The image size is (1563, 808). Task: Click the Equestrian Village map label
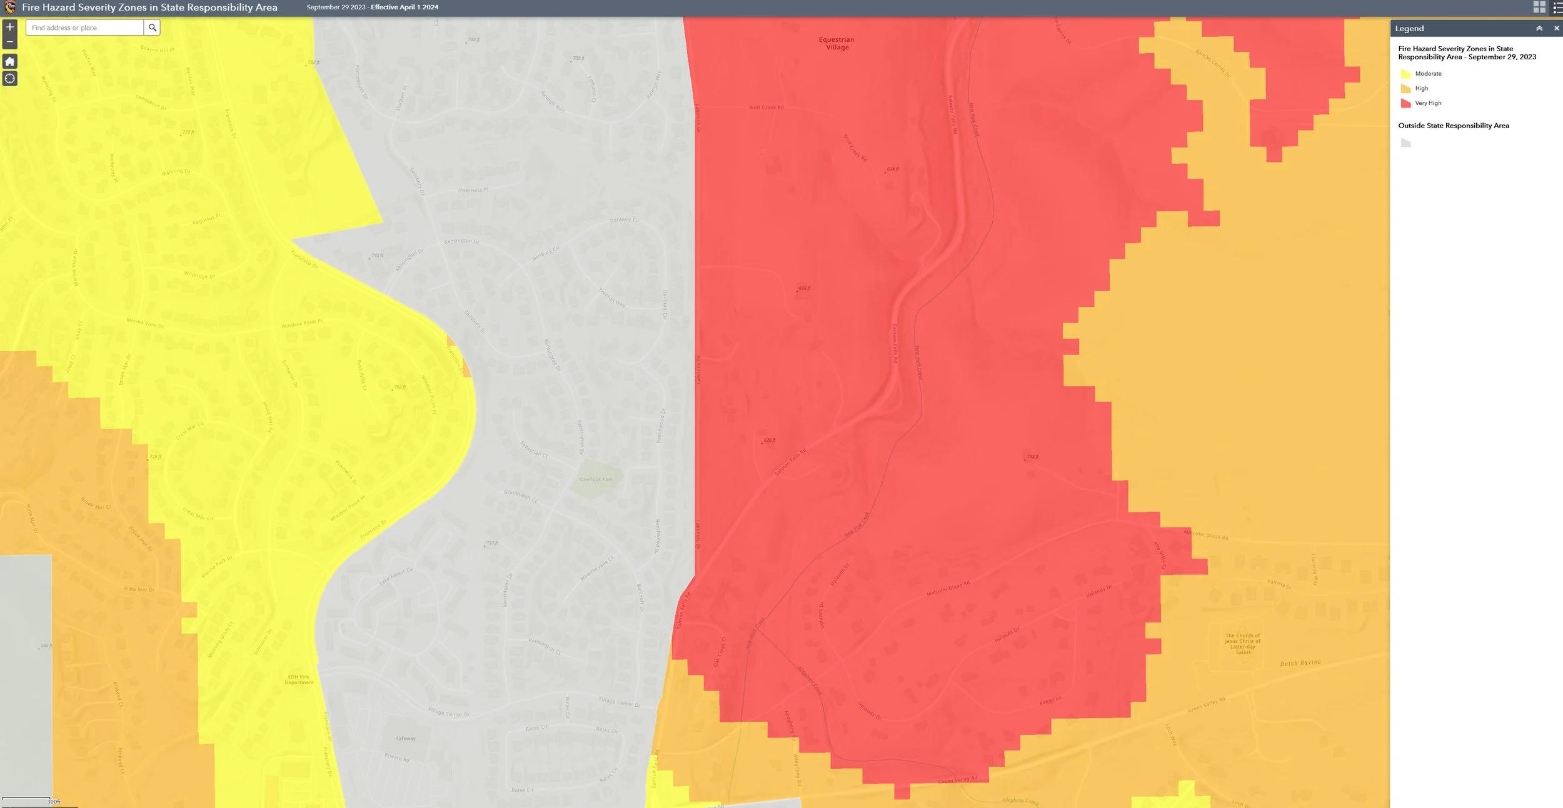coord(837,43)
